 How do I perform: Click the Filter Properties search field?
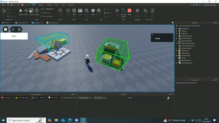pos(197,83)
